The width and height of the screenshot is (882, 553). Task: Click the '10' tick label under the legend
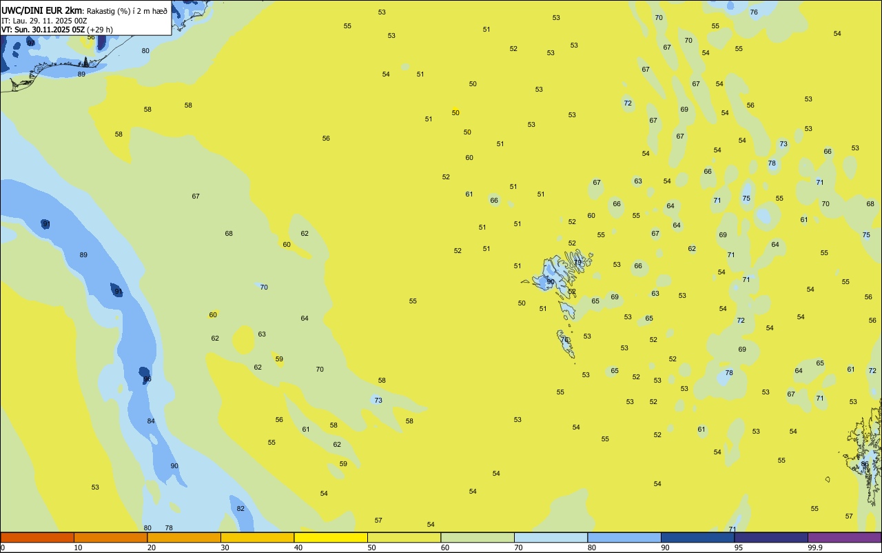78,547
